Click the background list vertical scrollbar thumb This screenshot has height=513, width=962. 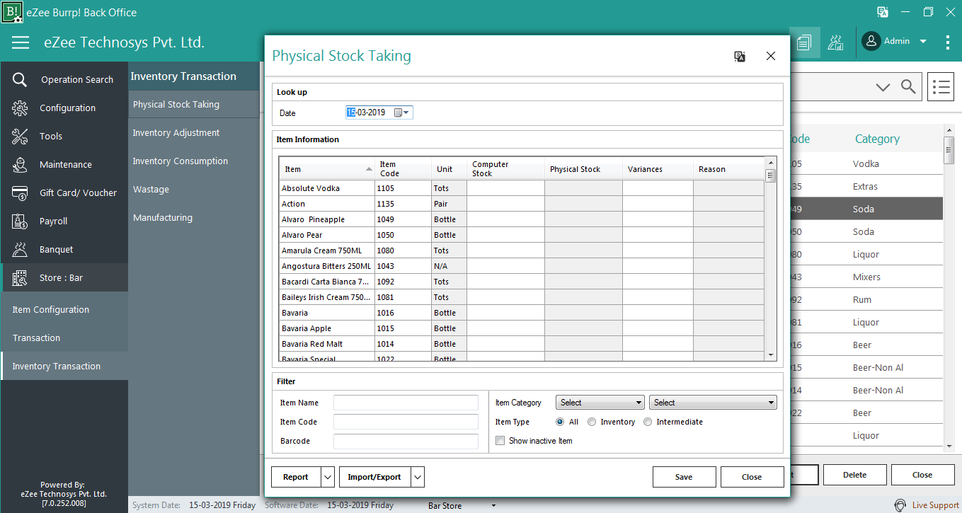tap(949, 149)
